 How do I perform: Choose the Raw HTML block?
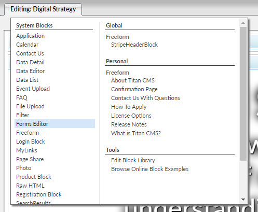click(x=30, y=186)
